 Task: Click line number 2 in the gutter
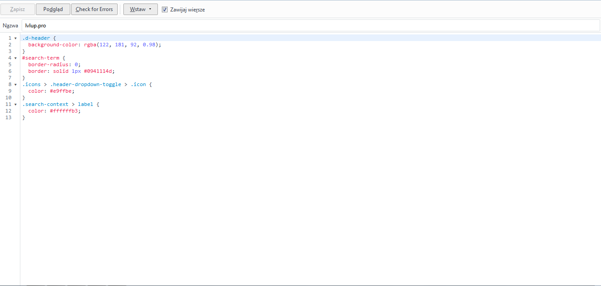click(10, 45)
